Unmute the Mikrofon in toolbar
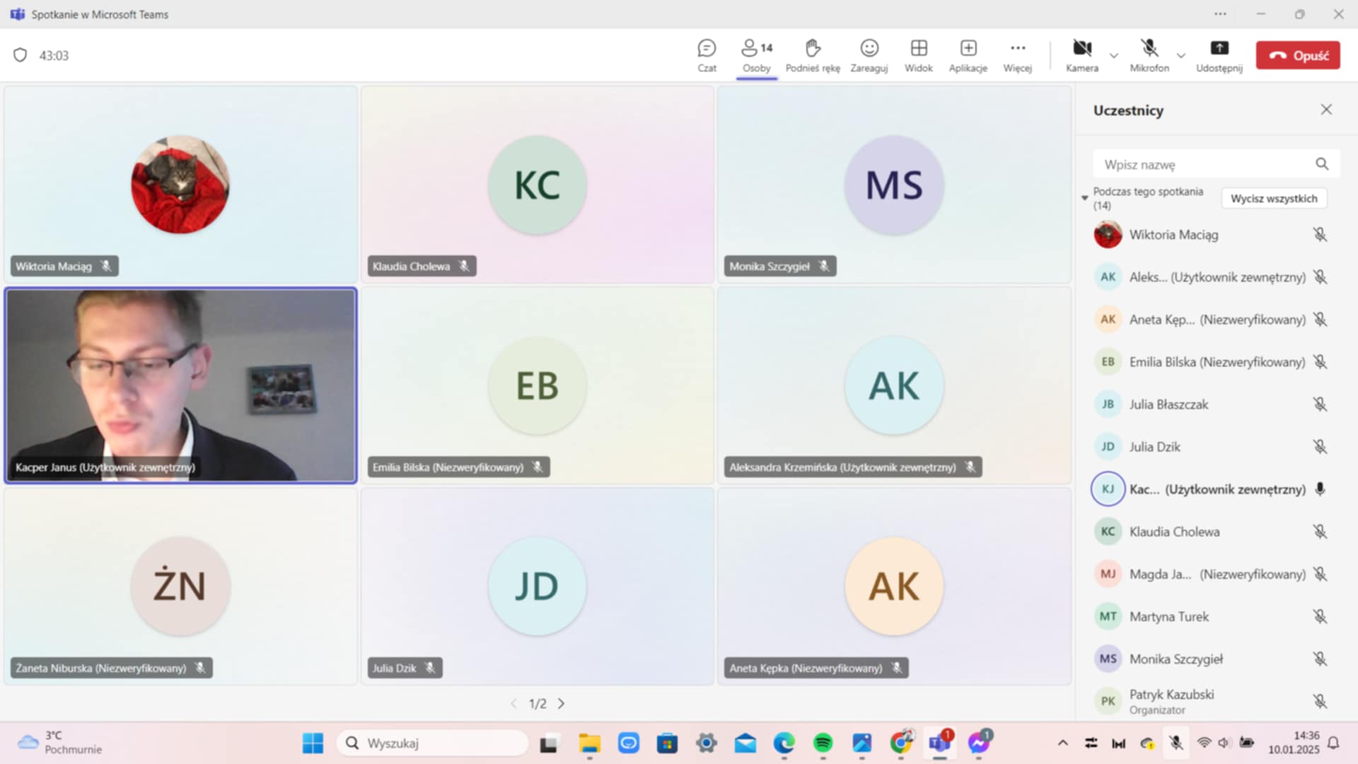Viewport: 1358px width, 764px height. tap(1149, 55)
